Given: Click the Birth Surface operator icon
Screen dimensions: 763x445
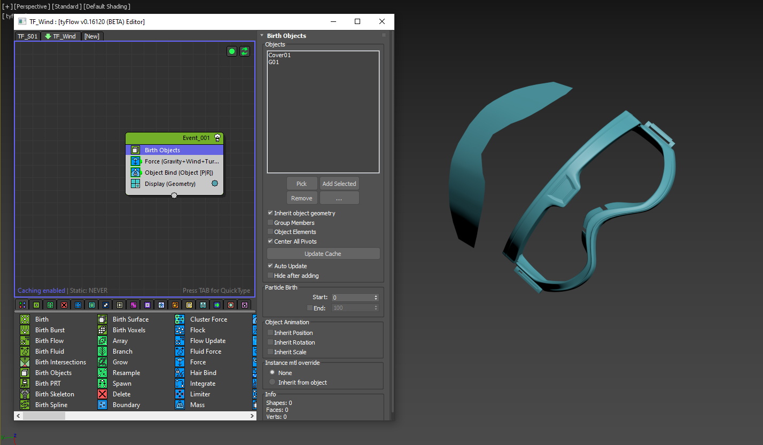Looking at the screenshot, I should click(103, 319).
